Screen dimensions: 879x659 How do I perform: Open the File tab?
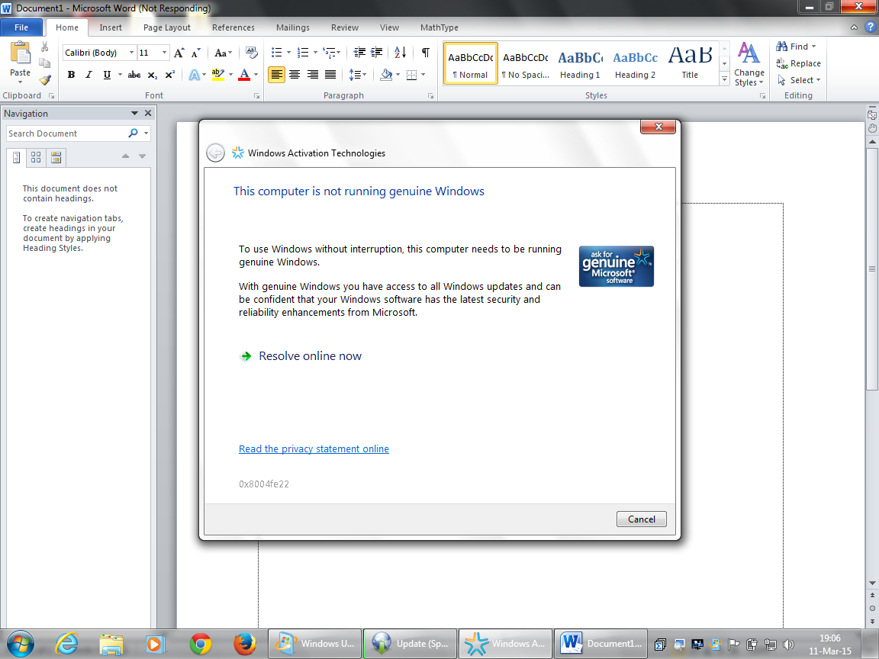pos(21,27)
